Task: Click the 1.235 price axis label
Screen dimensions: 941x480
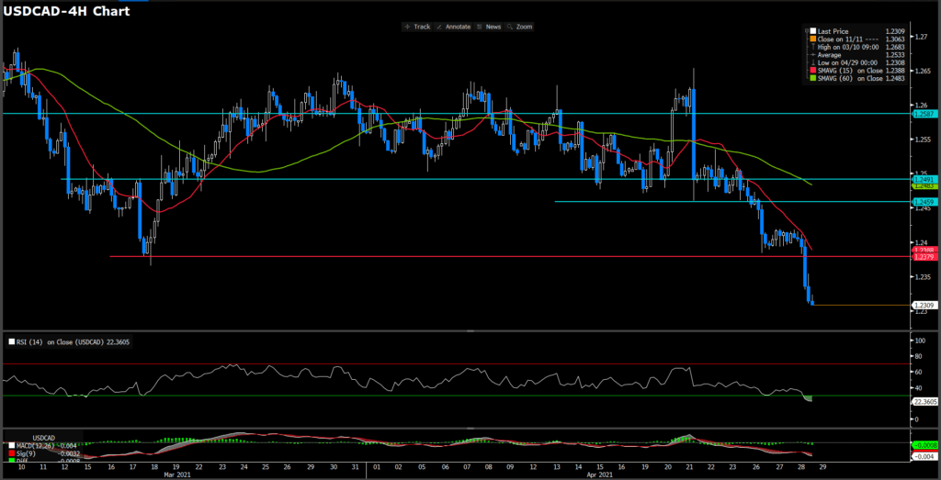Action: coord(924,277)
